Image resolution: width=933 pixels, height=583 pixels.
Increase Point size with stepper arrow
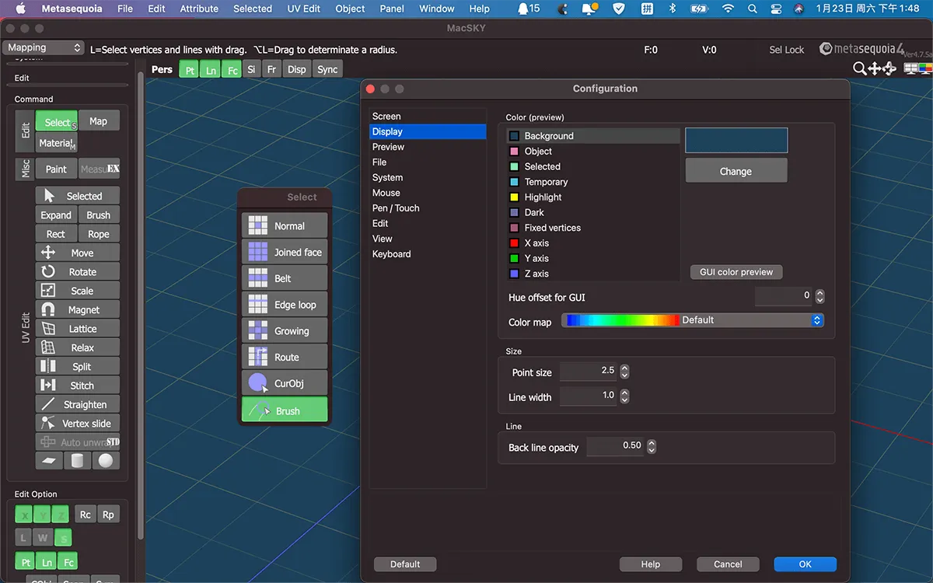pyautogui.click(x=624, y=368)
